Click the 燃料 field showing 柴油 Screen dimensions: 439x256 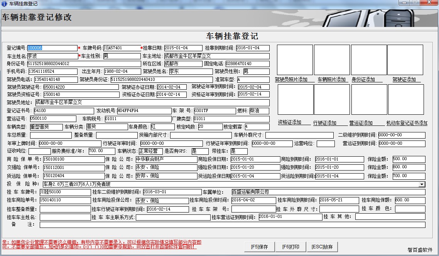pyautogui.click(x=259, y=111)
